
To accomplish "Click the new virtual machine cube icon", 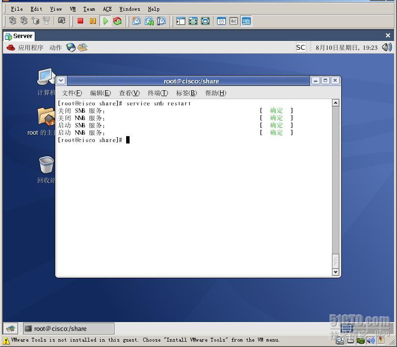I will pos(35,20).
